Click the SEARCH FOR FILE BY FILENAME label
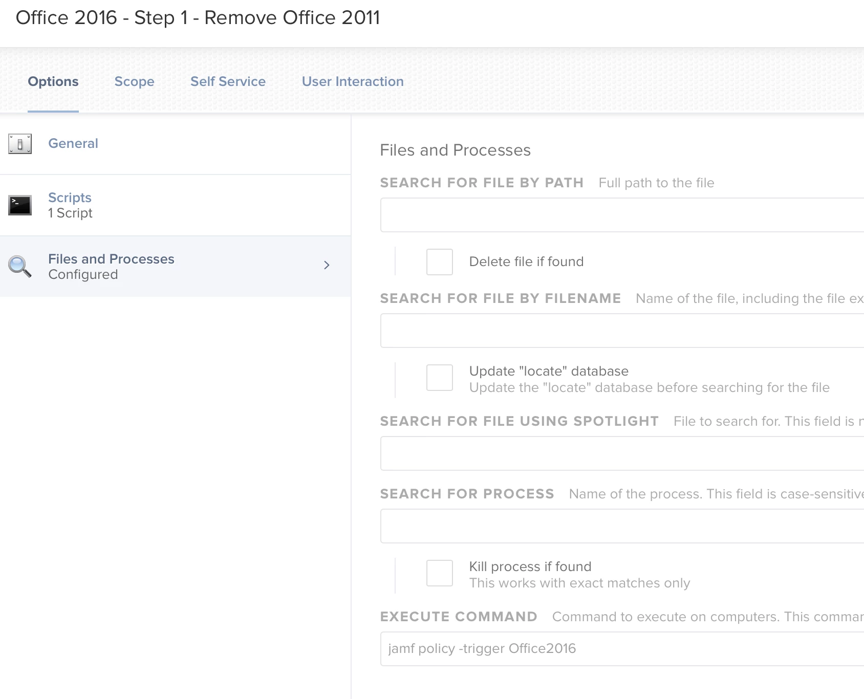 click(500, 298)
